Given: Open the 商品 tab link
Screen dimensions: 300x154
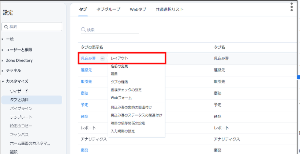Looking at the screenshot, I should 84,150.
